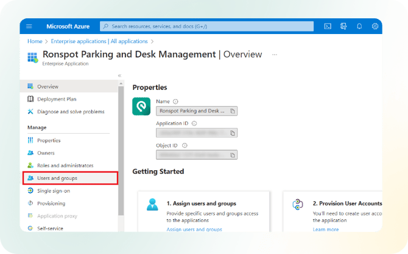Click the Self-service icon

[x=30, y=228]
